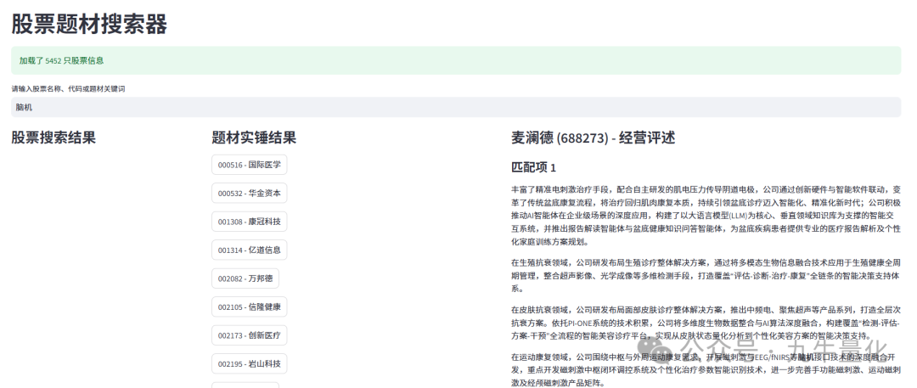Click paragraph starting 在生殖抗衰领域
Viewport: 917px width, 388px height.
[x=706, y=275]
